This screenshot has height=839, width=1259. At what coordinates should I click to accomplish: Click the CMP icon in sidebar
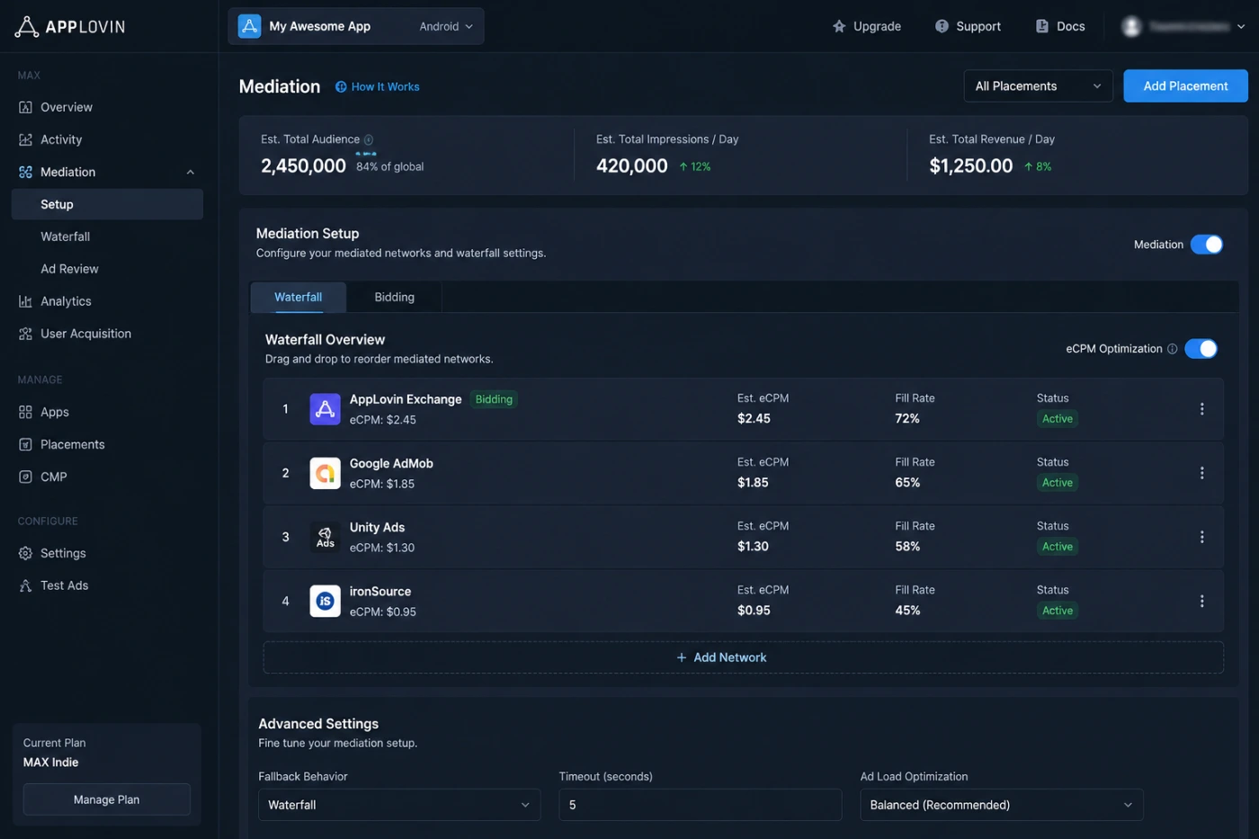click(25, 477)
